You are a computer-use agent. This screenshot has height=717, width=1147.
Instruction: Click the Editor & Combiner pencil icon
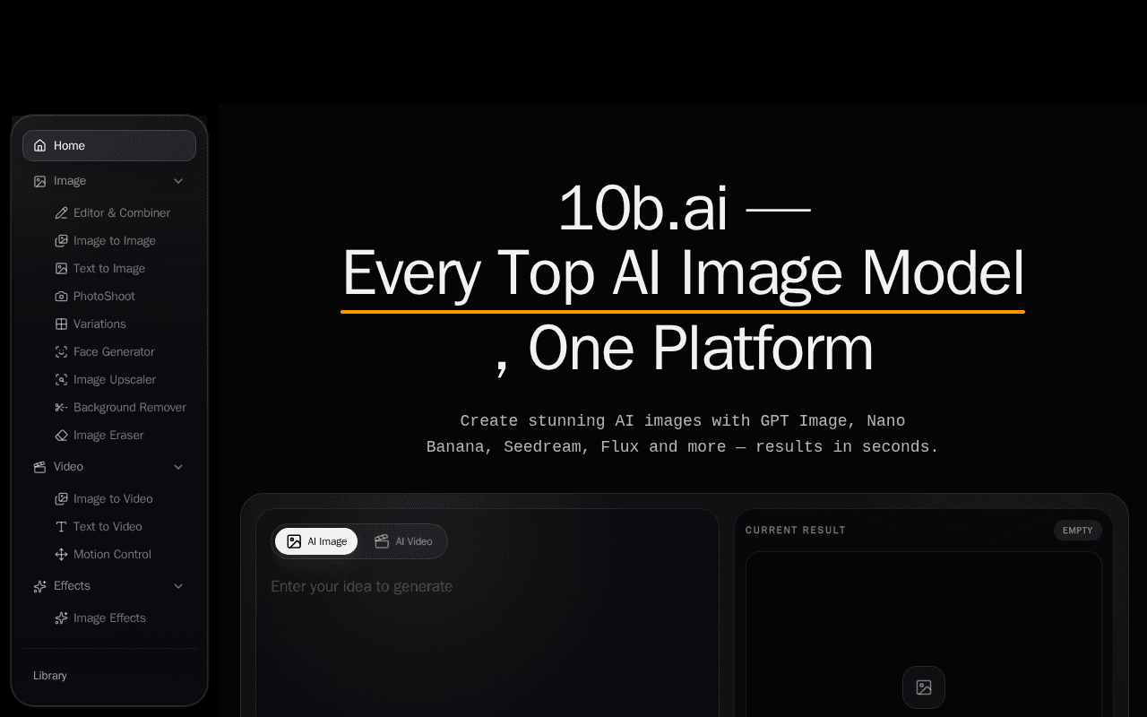pos(61,213)
